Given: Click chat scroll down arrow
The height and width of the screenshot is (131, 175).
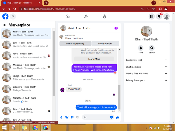Looking at the screenshot, I should pos(119,111).
